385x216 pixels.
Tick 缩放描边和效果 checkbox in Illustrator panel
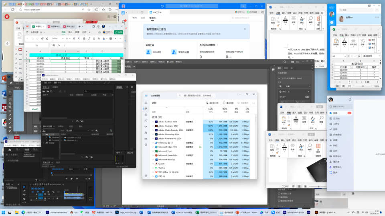coord(279,201)
